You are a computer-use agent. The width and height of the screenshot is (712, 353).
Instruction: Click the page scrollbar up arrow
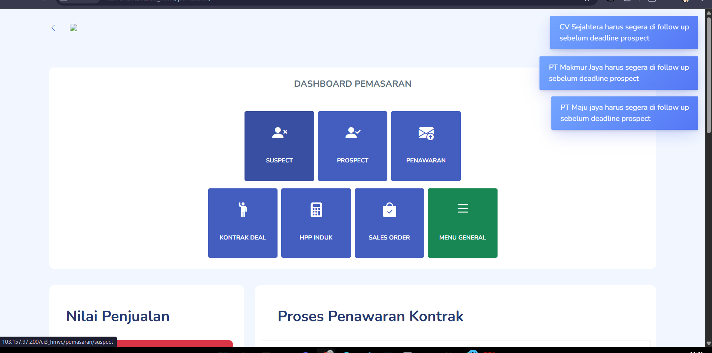point(709,13)
